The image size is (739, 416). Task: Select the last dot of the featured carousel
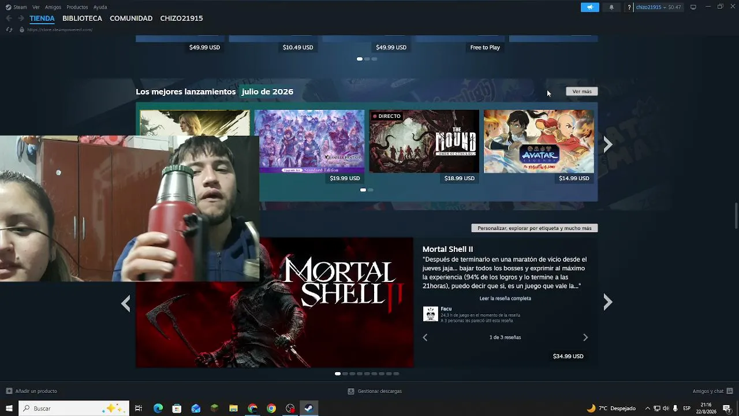point(396,374)
